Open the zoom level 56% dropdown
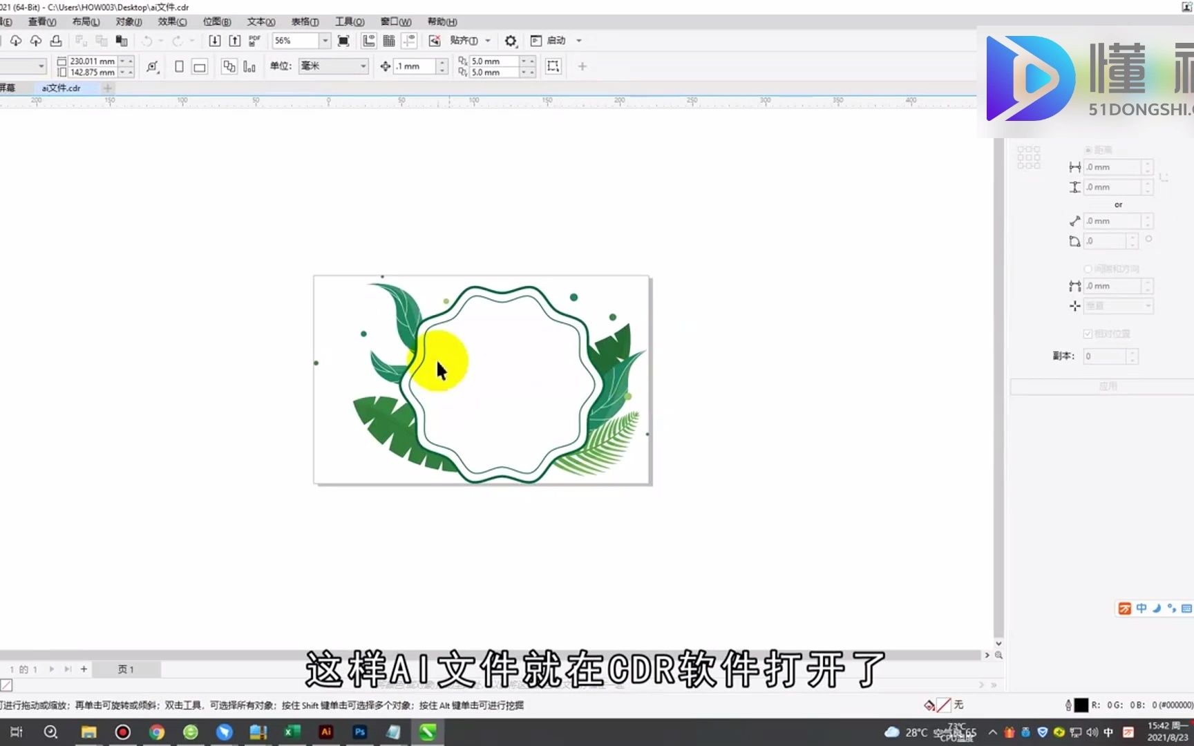This screenshot has width=1194, height=746. pos(324,41)
